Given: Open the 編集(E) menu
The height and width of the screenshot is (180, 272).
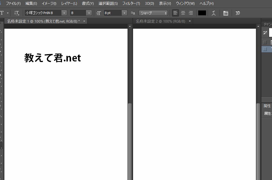Looking at the screenshot, I should [31, 4].
